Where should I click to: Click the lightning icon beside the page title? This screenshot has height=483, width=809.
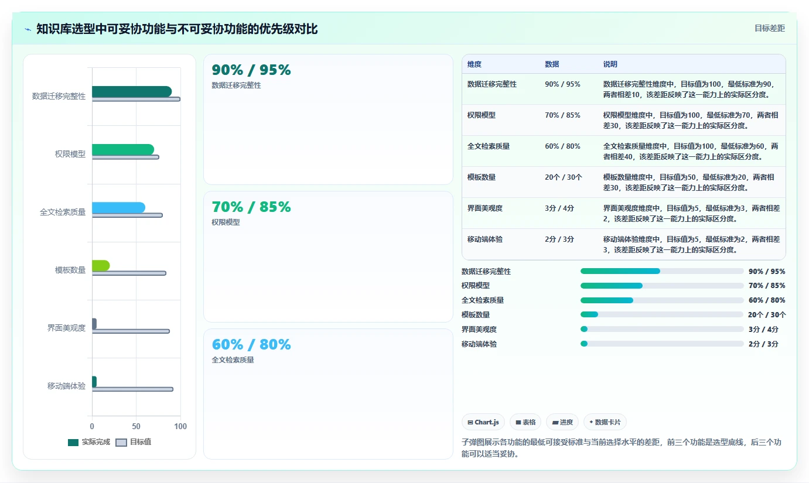[x=28, y=29]
